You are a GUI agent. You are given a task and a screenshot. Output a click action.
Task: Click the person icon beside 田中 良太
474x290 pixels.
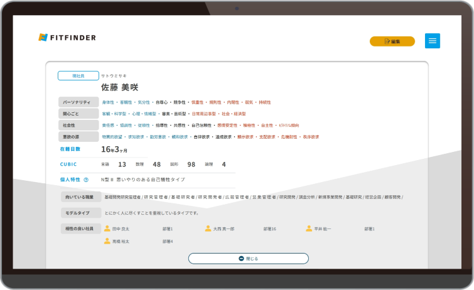click(107, 228)
